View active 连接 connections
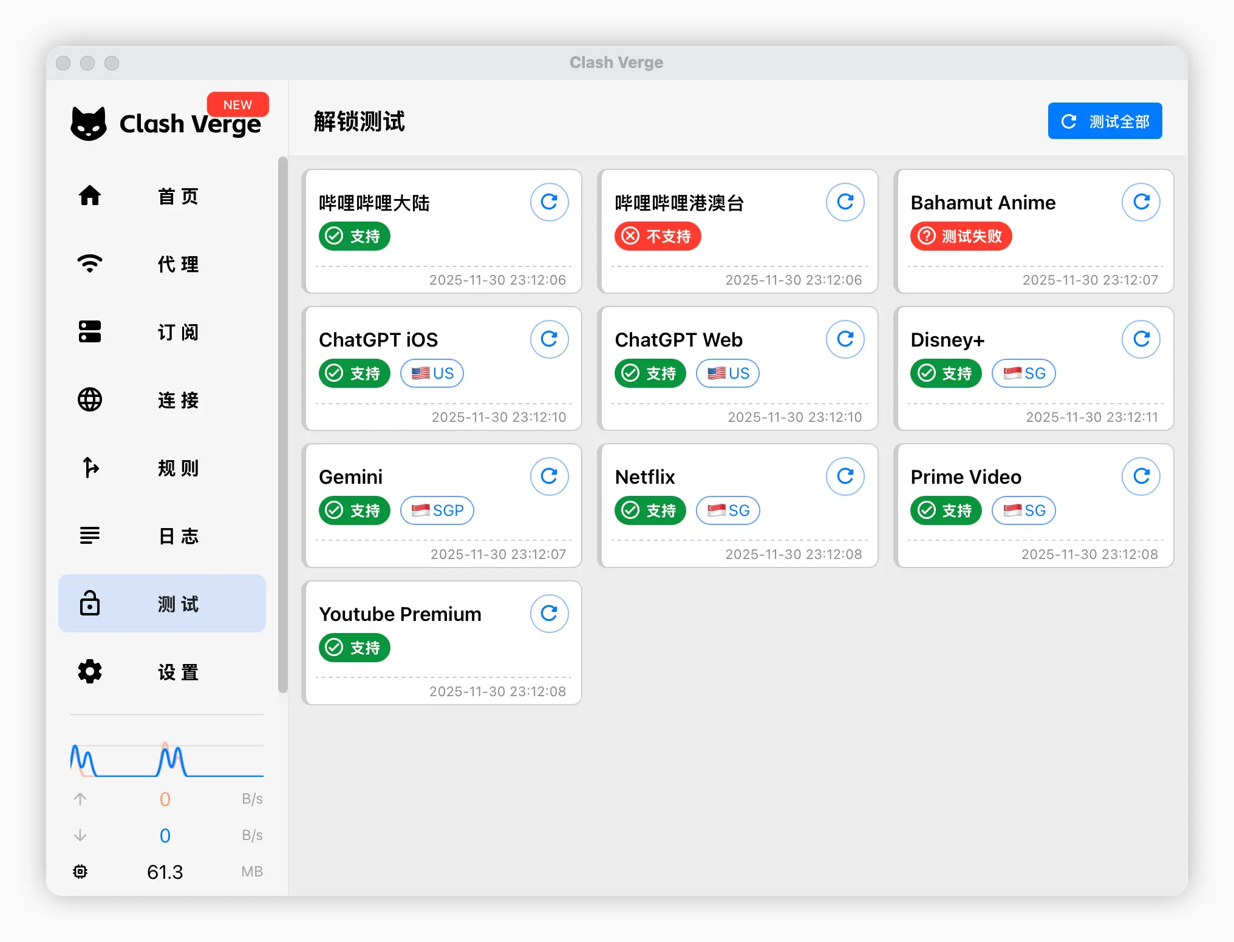The width and height of the screenshot is (1234, 942). click(x=161, y=400)
